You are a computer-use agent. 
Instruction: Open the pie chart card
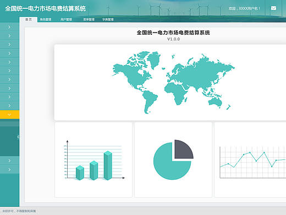pos(173,160)
